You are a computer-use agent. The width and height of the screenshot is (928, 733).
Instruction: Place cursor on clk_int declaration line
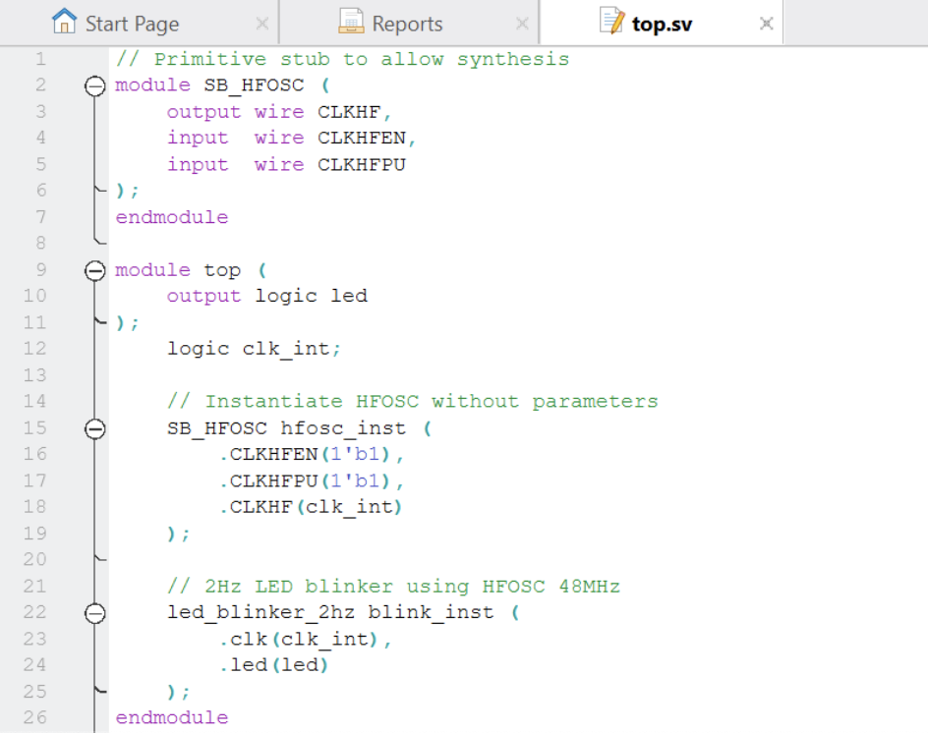click(x=254, y=349)
